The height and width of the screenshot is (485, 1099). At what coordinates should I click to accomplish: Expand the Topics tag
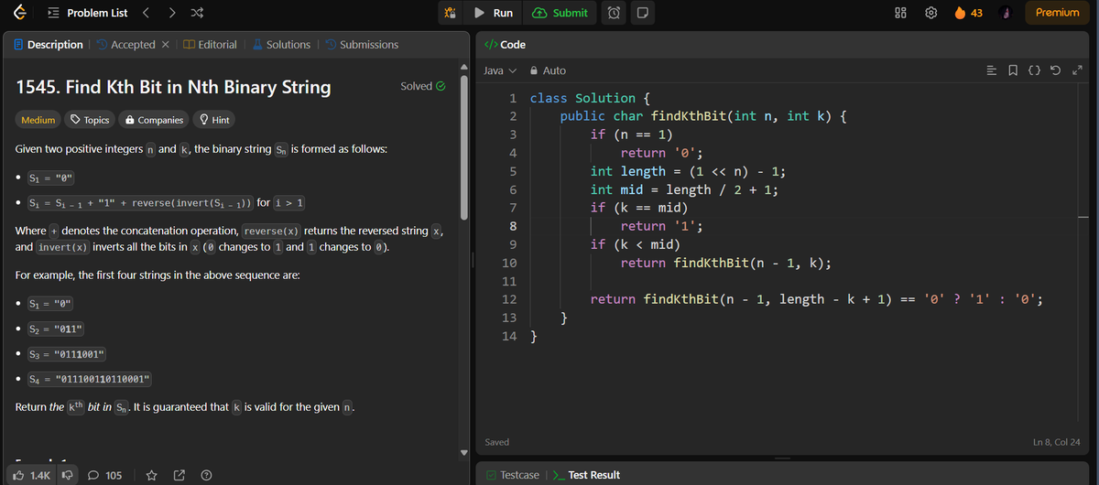(91, 120)
